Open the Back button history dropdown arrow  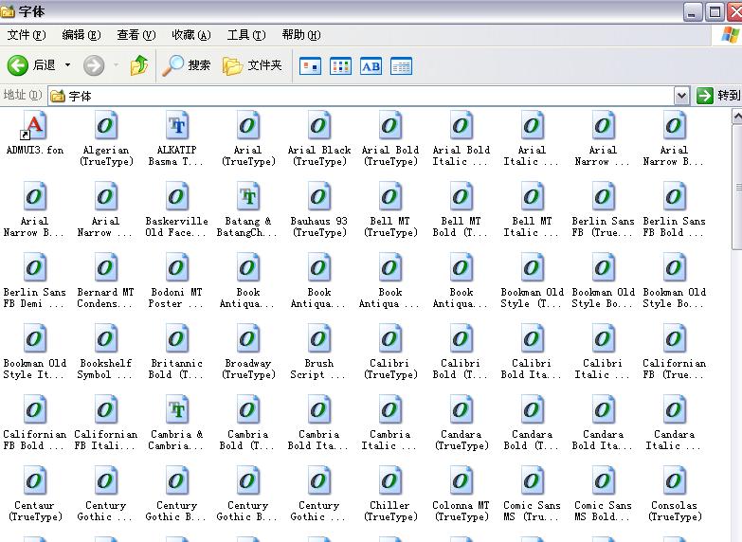tap(67, 64)
